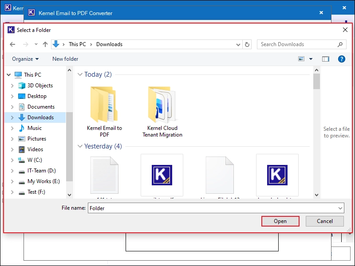Image resolution: width=355 pixels, height=266 pixels.
Task: Expand the Desktop tree node
Action: [x=12, y=96]
